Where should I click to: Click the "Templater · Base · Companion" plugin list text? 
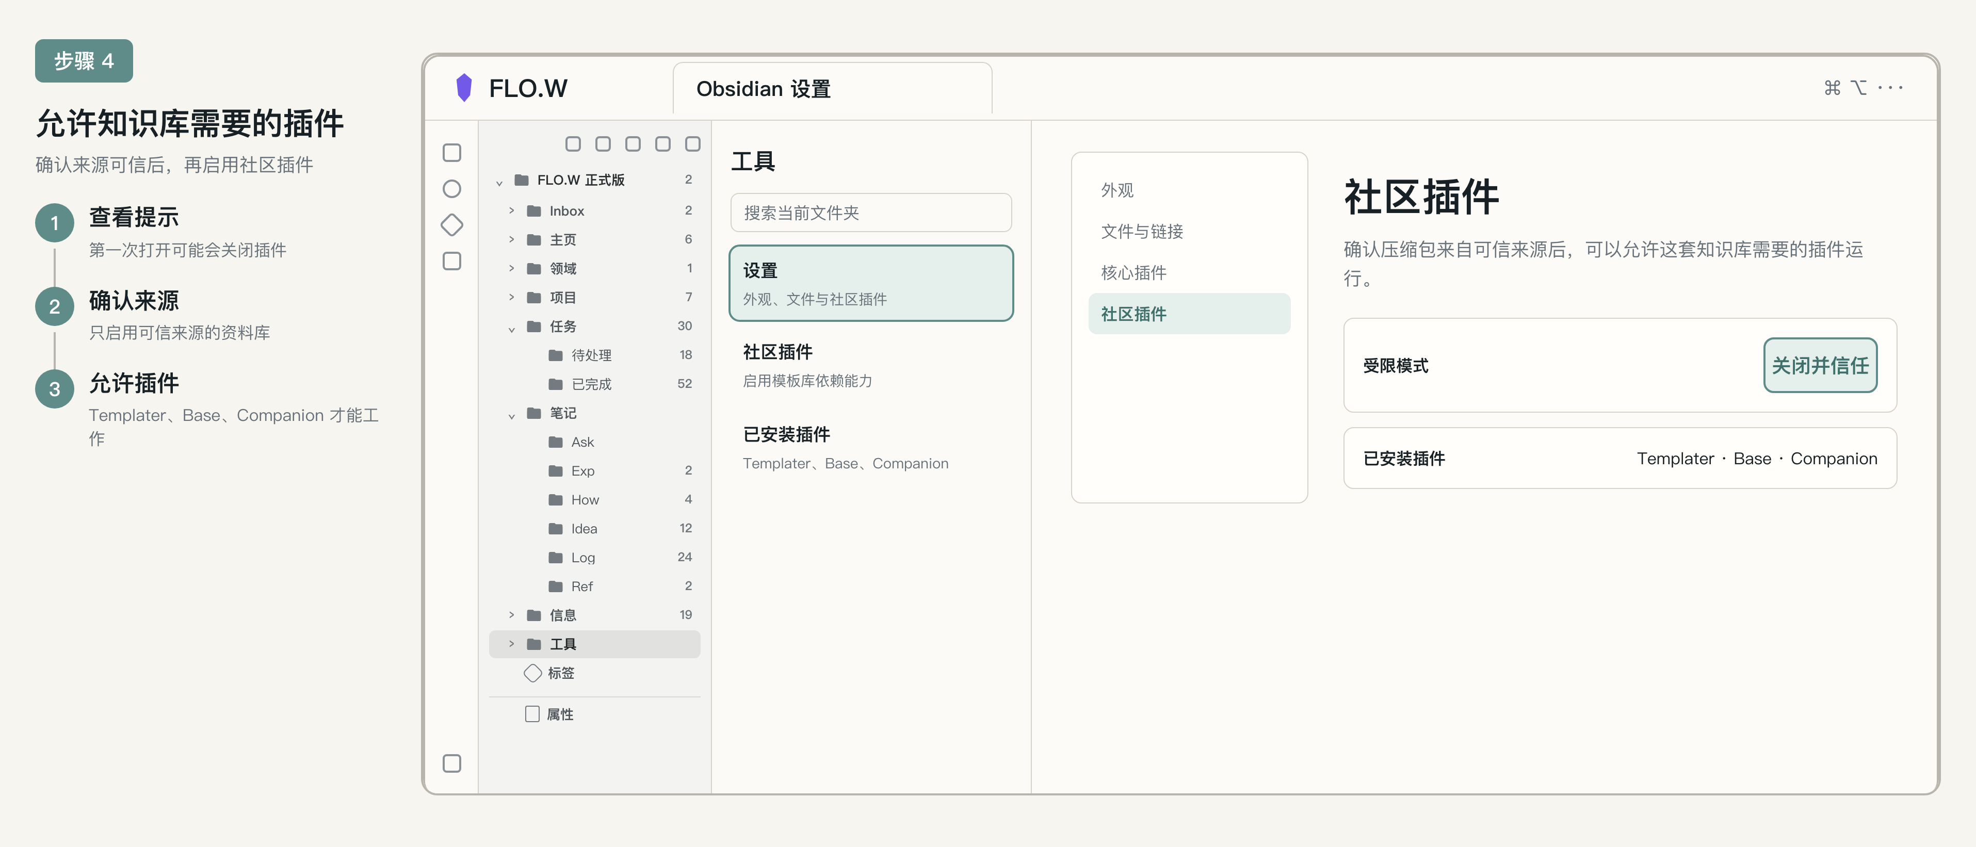pyautogui.click(x=1757, y=458)
